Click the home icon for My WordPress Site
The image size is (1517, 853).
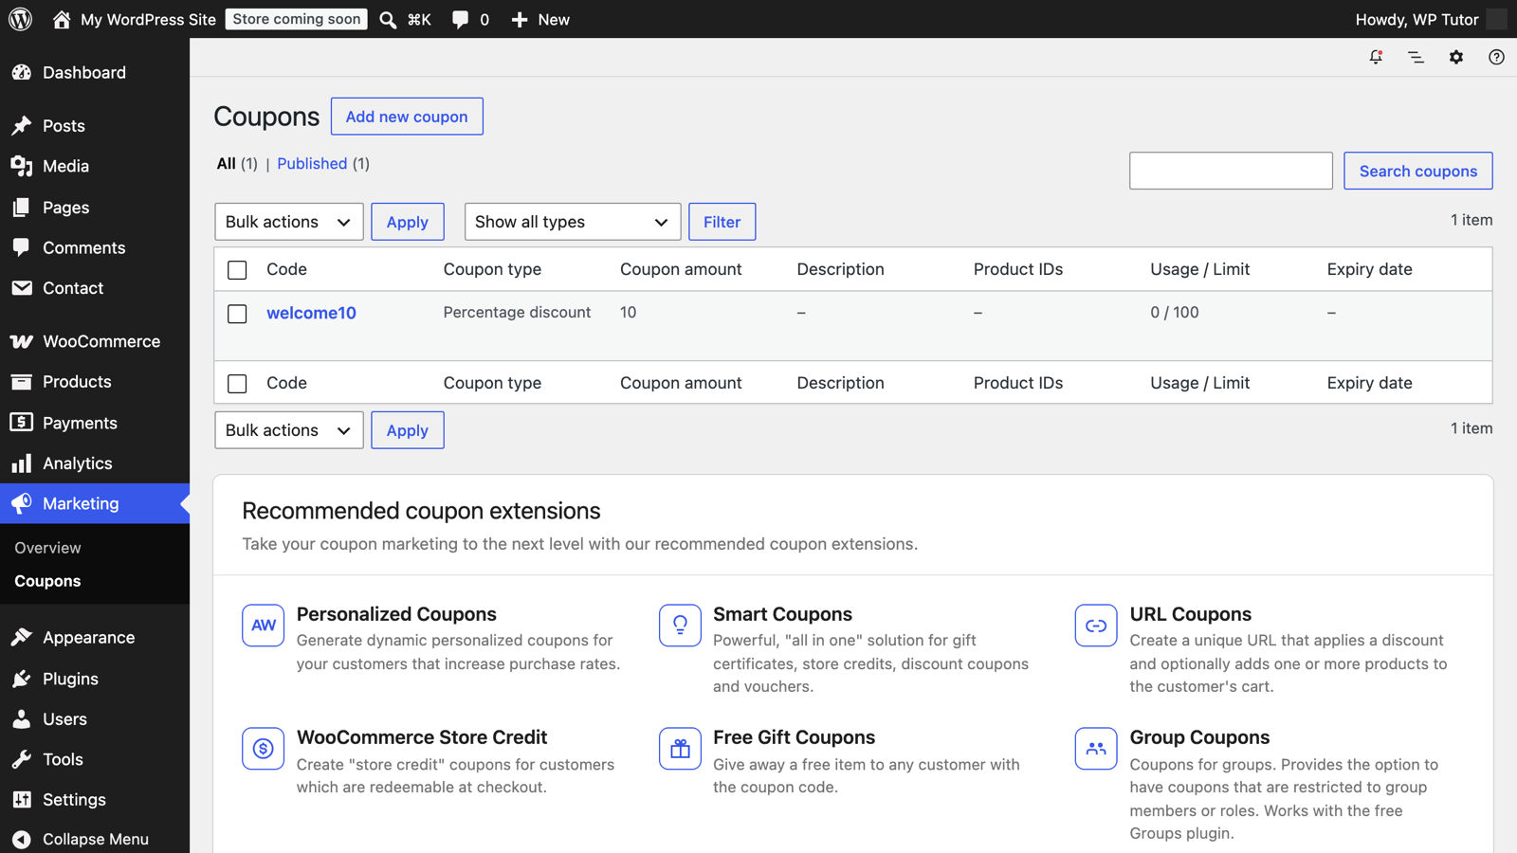pyautogui.click(x=62, y=19)
